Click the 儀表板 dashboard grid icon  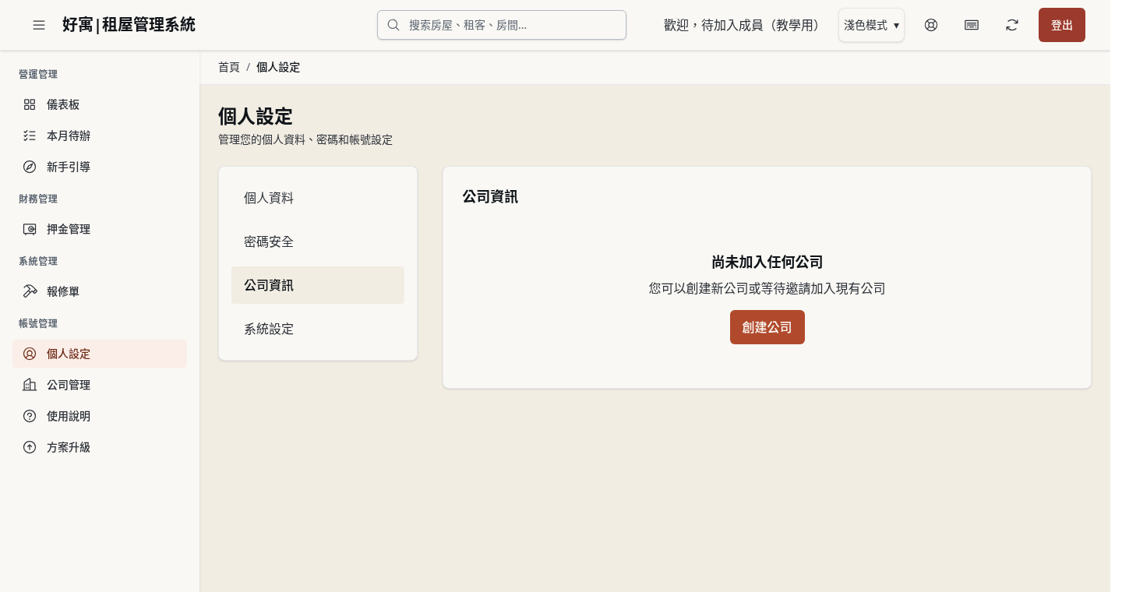pos(30,104)
